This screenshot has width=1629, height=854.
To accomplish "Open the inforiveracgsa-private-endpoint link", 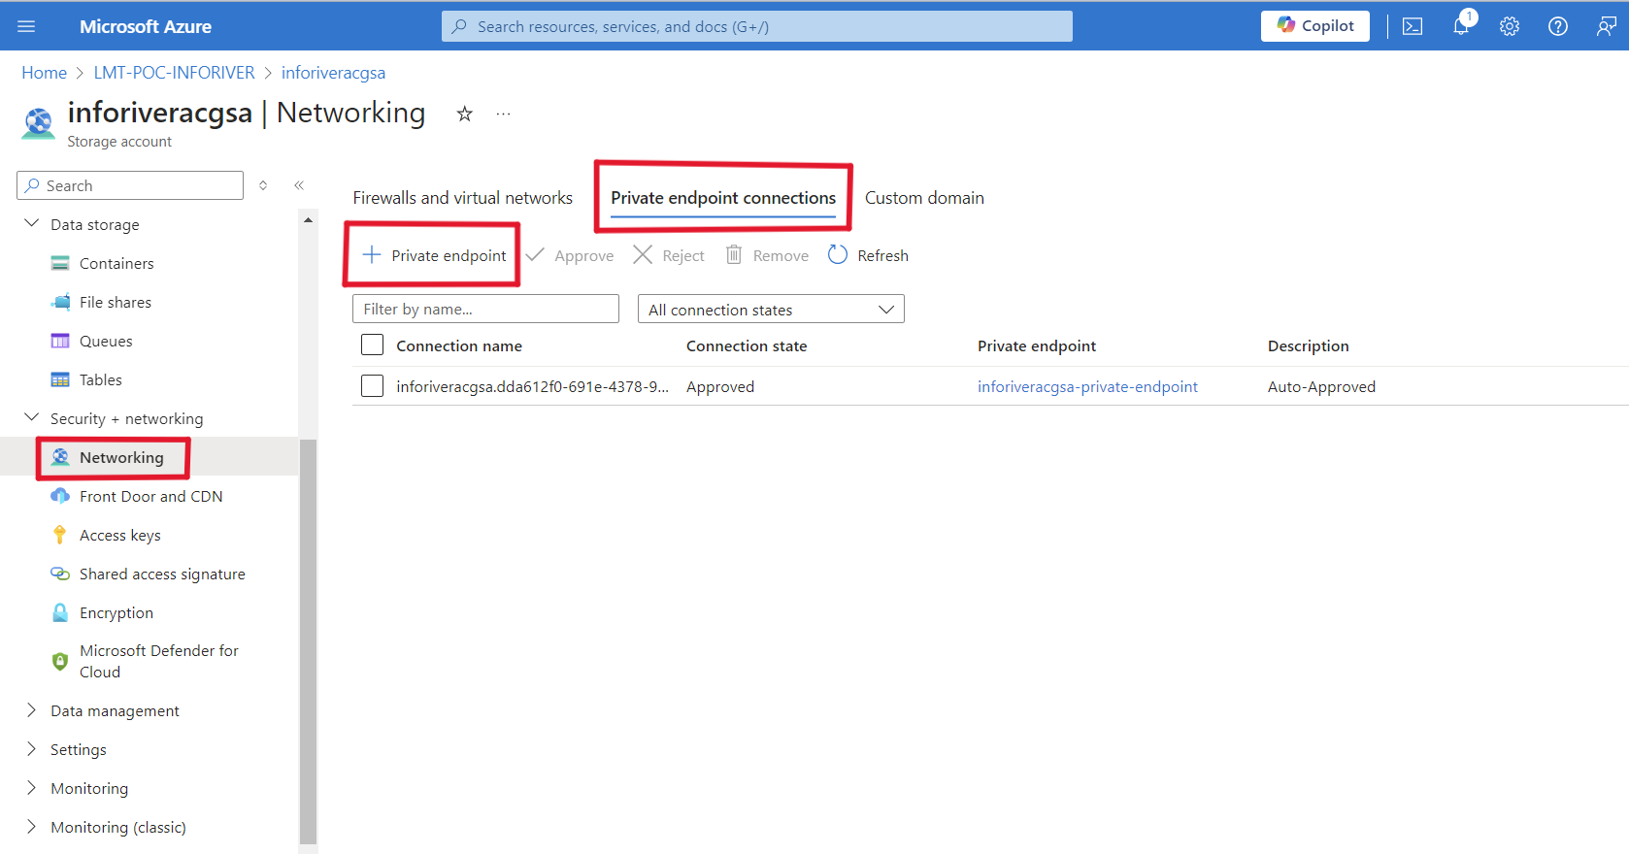I will [1087, 386].
